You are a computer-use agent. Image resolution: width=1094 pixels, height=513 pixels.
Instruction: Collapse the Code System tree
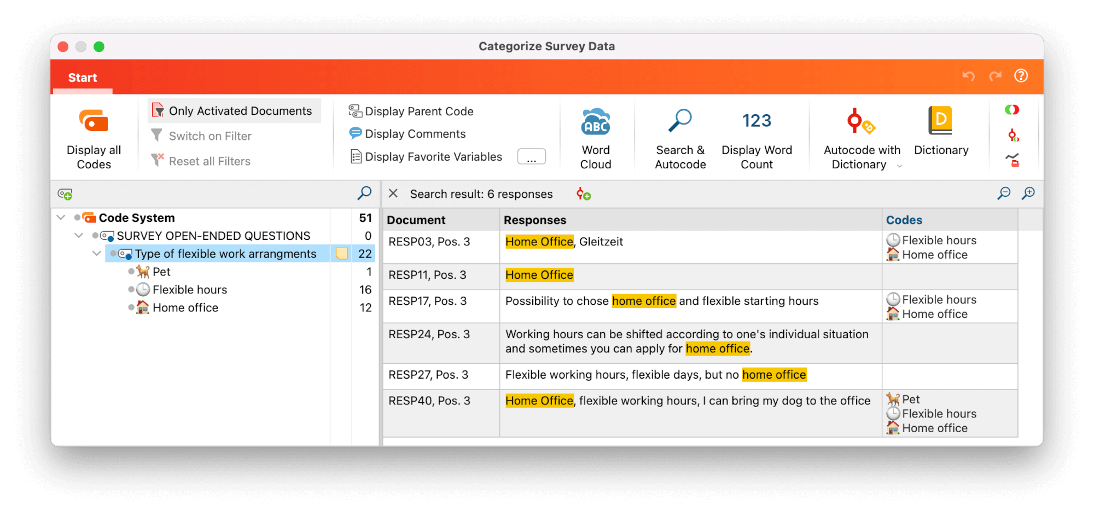(61, 217)
